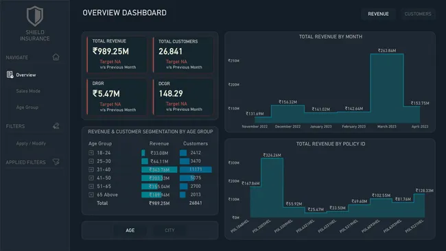
Task: Click the Filters eraser icon
Action: [56, 126]
